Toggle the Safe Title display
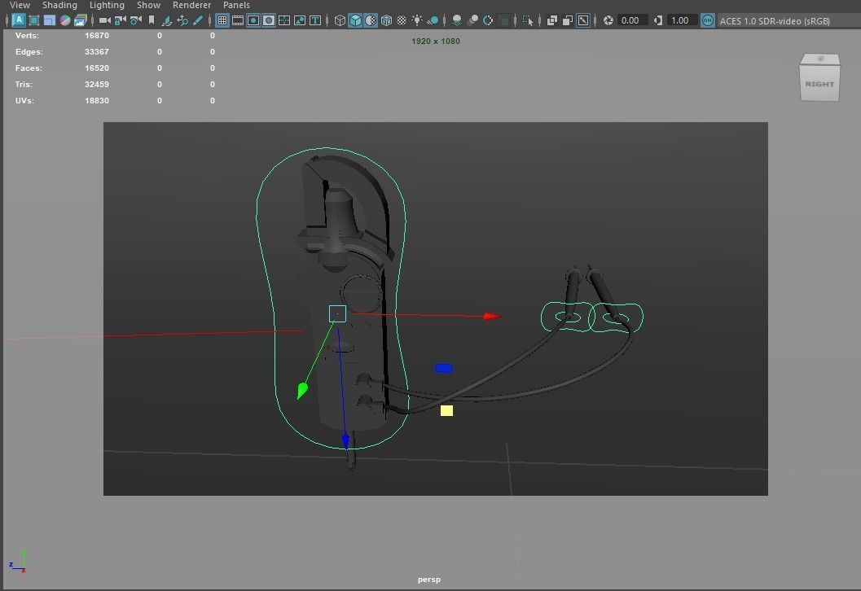861x591 pixels. pos(314,20)
